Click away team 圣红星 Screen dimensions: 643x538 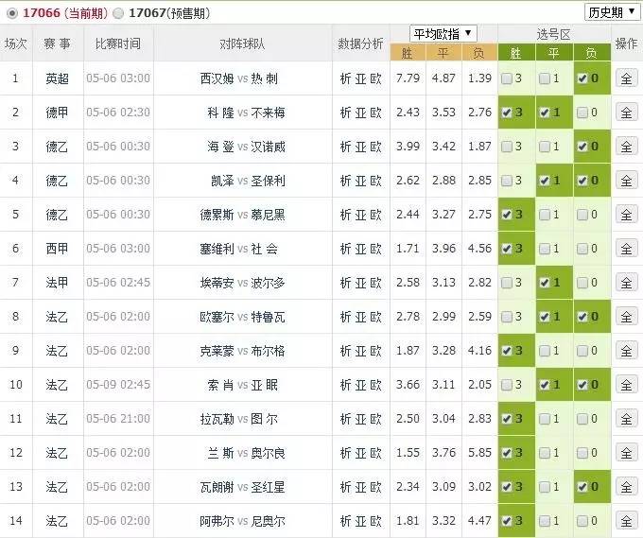268,487
